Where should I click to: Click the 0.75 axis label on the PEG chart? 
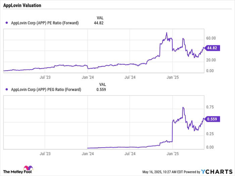tap(210, 107)
